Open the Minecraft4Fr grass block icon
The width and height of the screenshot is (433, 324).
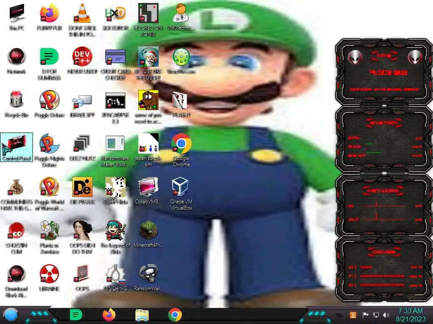click(x=148, y=234)
